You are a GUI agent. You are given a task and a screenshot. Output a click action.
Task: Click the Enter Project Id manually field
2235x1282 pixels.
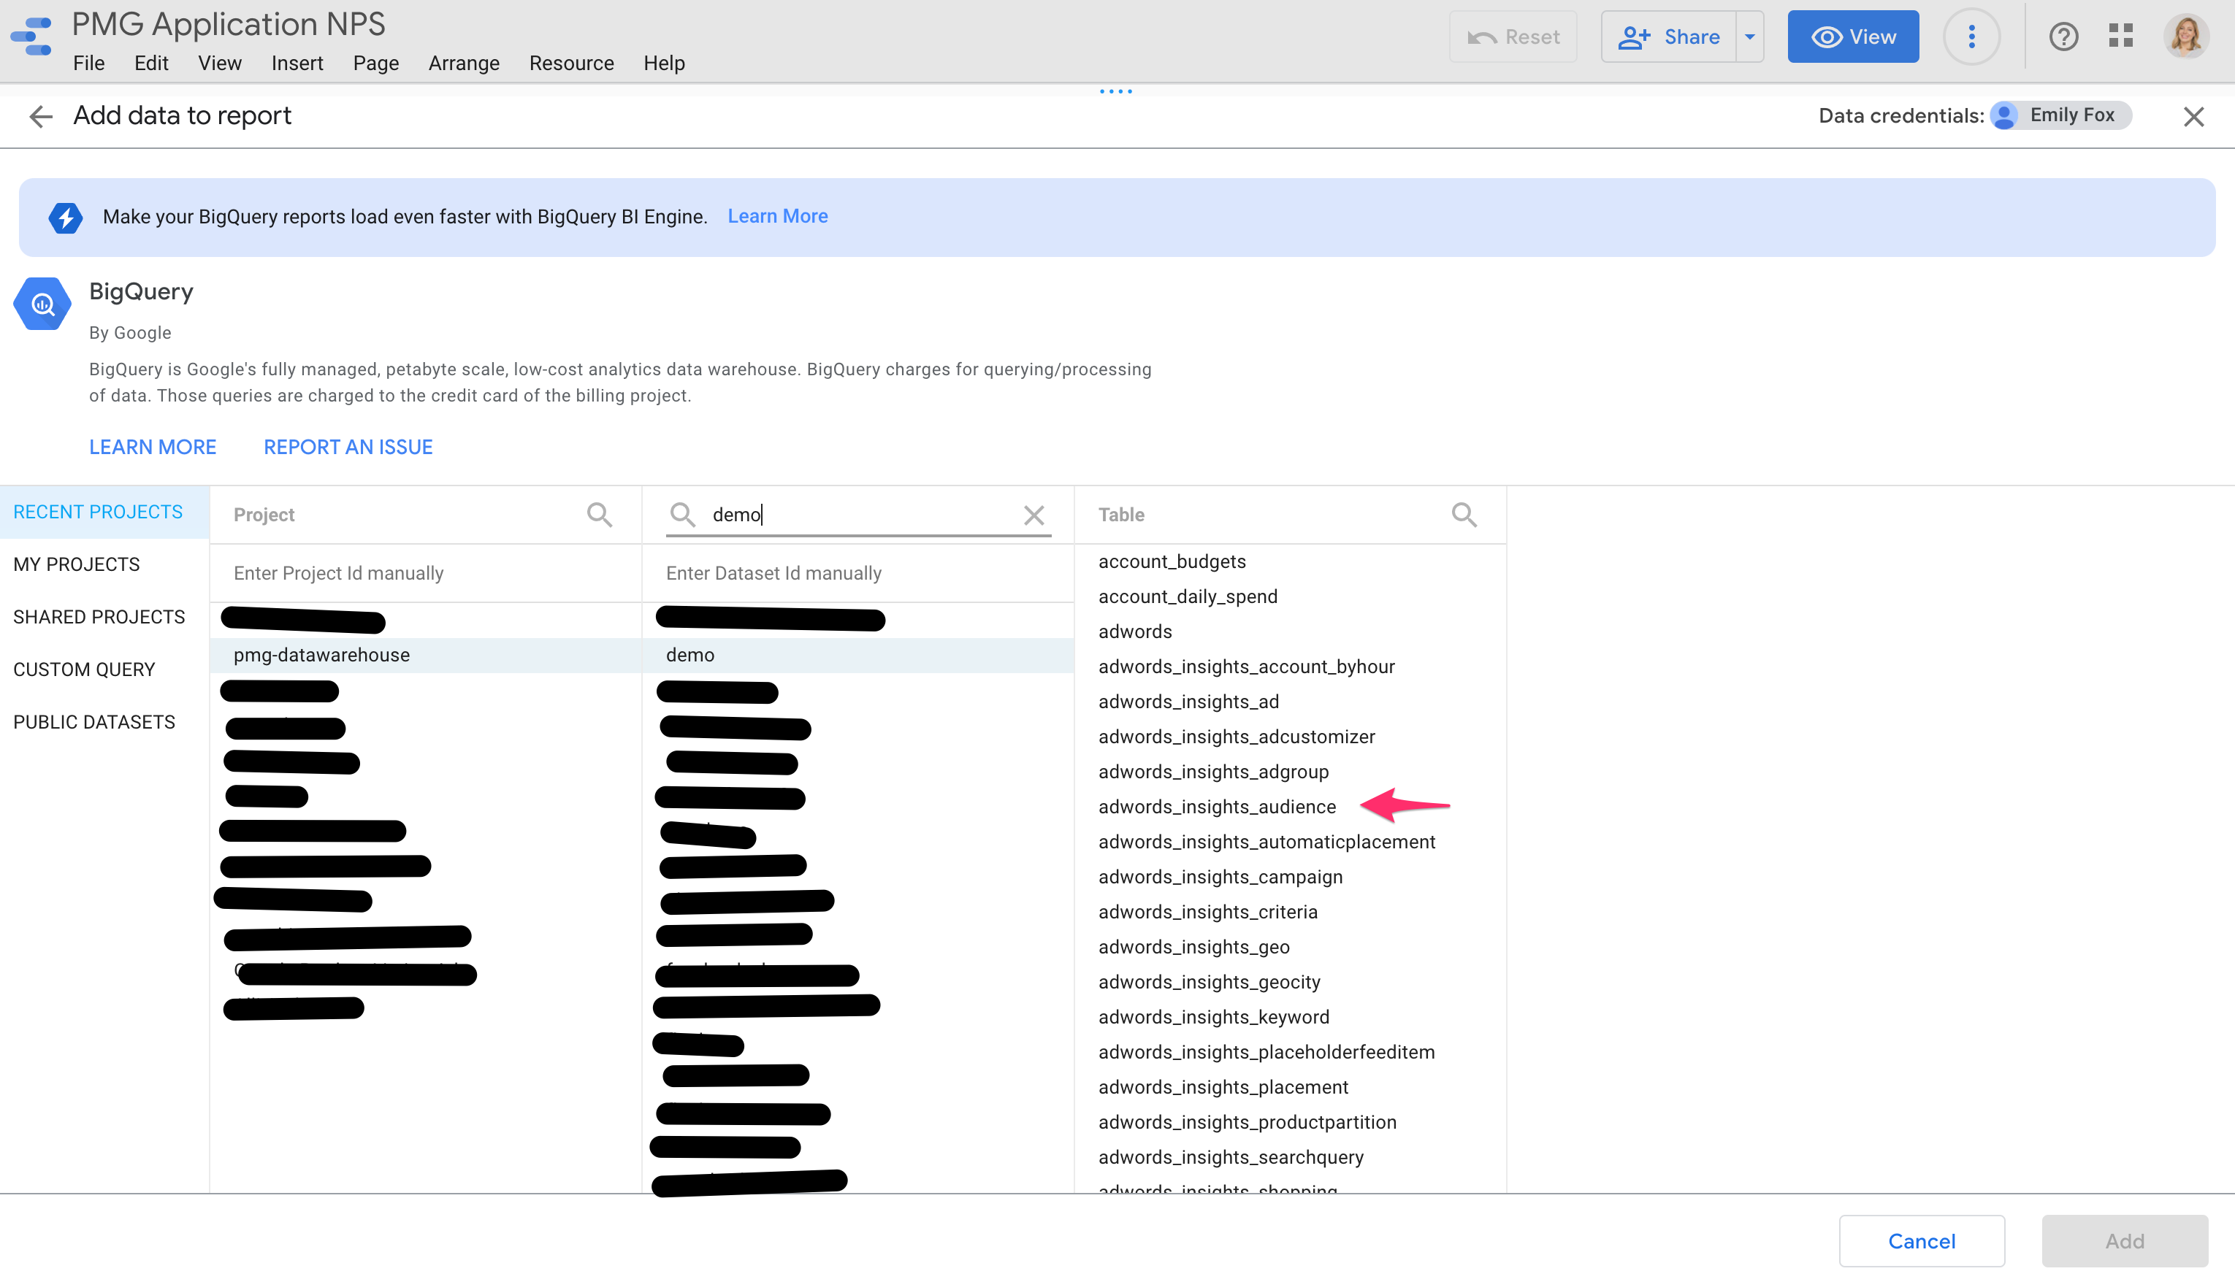[x=338, y=572]
